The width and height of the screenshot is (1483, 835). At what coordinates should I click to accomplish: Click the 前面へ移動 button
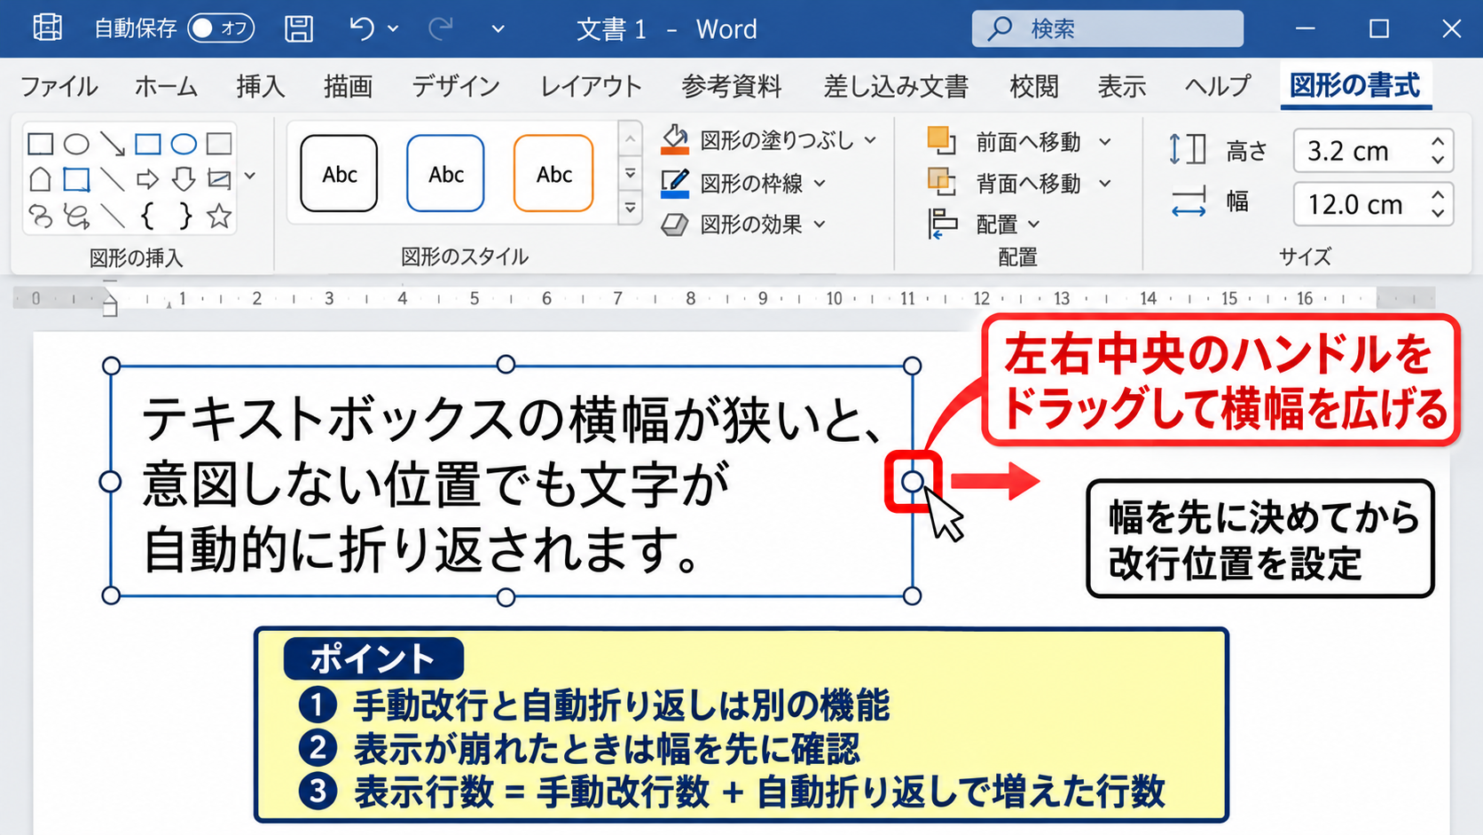pos(1003,141)
